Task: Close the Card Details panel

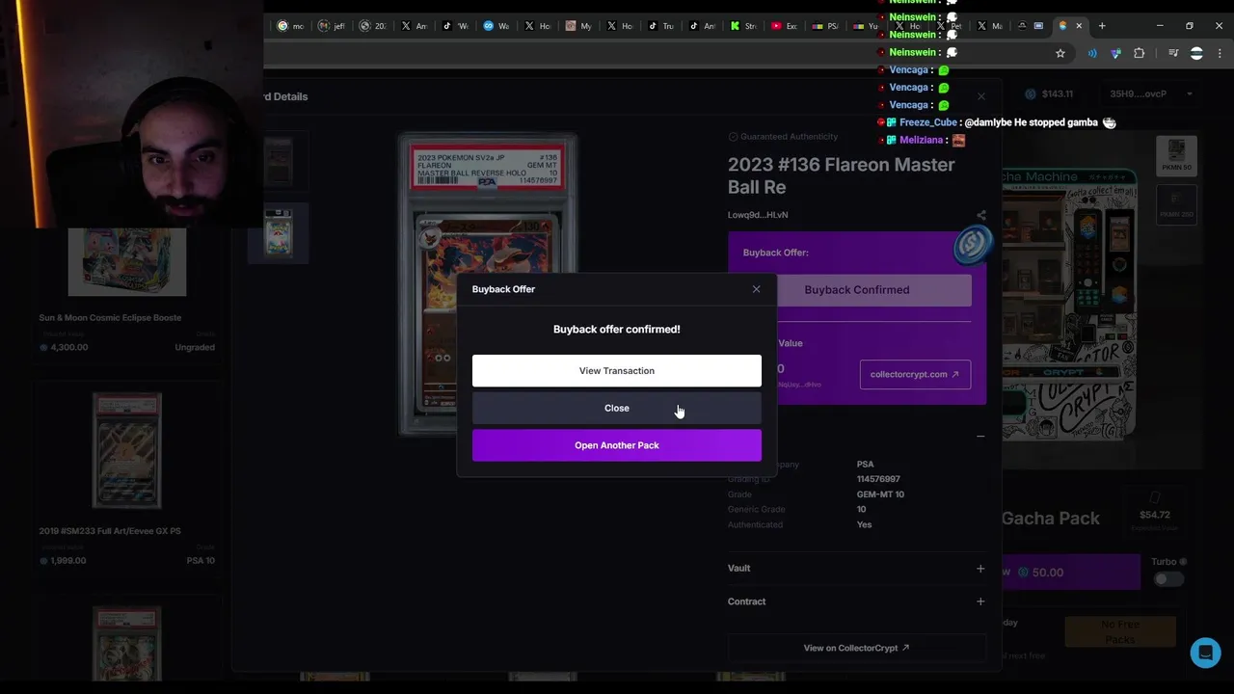Action: (981, 96)
